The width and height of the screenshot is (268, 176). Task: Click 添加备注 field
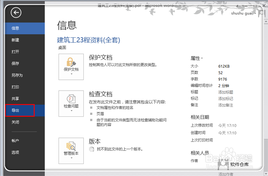[x=226, y=105]
